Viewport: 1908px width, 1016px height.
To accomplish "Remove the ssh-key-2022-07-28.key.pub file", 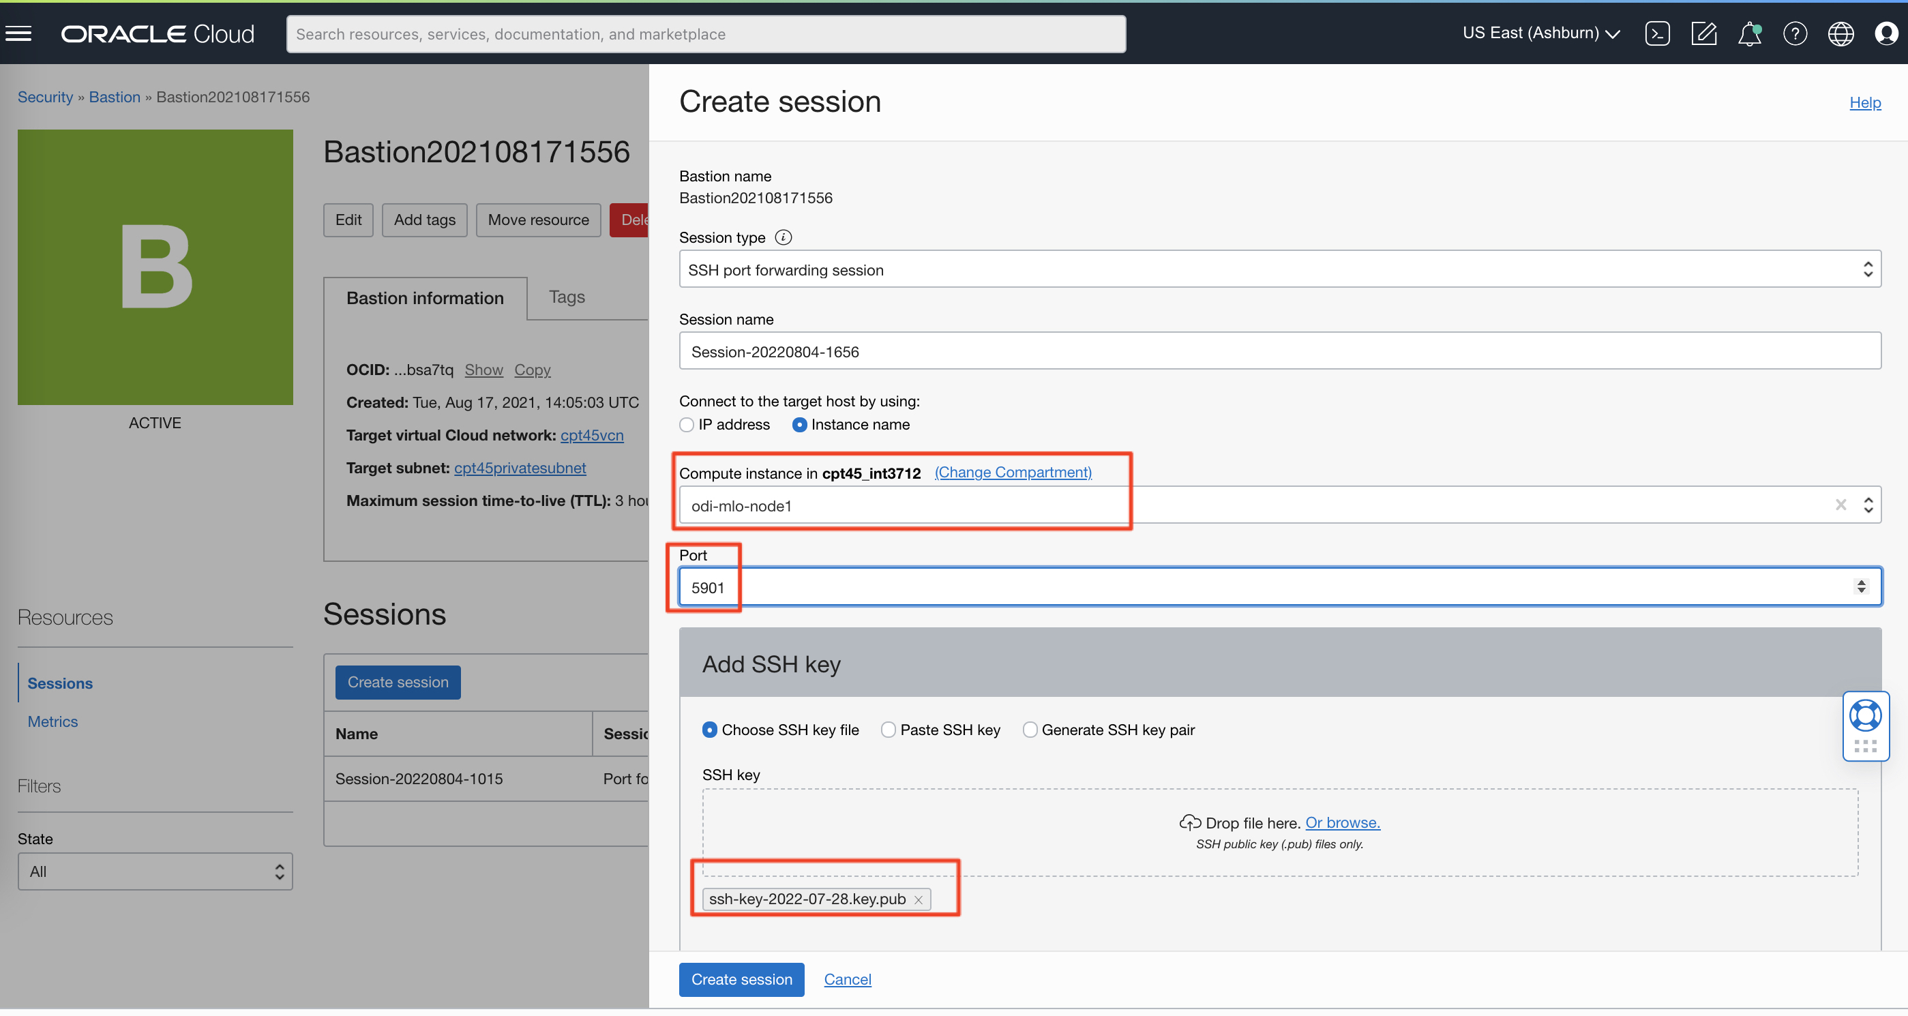I will point(919,899).
